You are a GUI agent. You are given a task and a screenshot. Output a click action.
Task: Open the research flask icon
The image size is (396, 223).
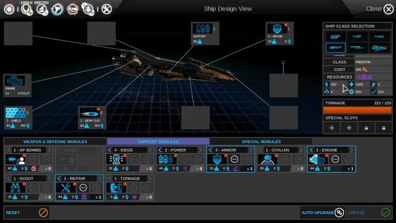(x=41, y=10)
